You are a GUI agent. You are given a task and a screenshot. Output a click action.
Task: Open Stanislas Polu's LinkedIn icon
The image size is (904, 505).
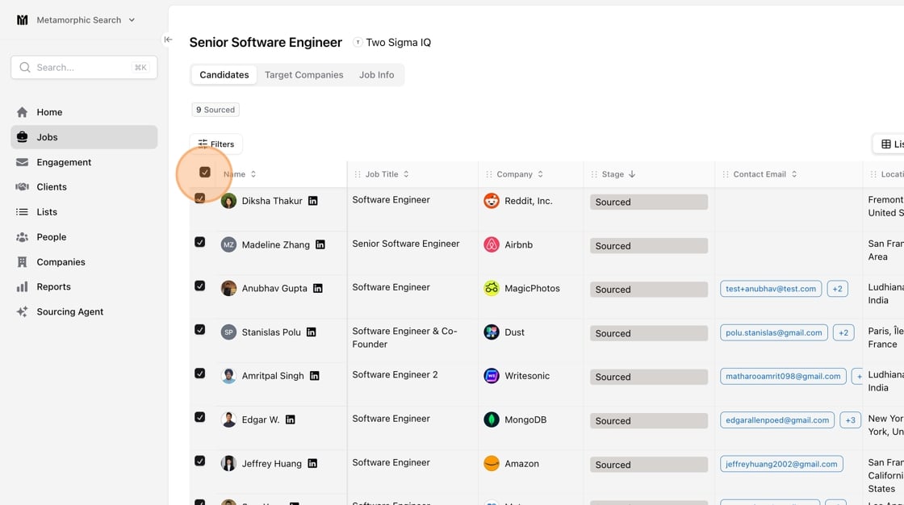pyautogui.click(x=312, y=332)
